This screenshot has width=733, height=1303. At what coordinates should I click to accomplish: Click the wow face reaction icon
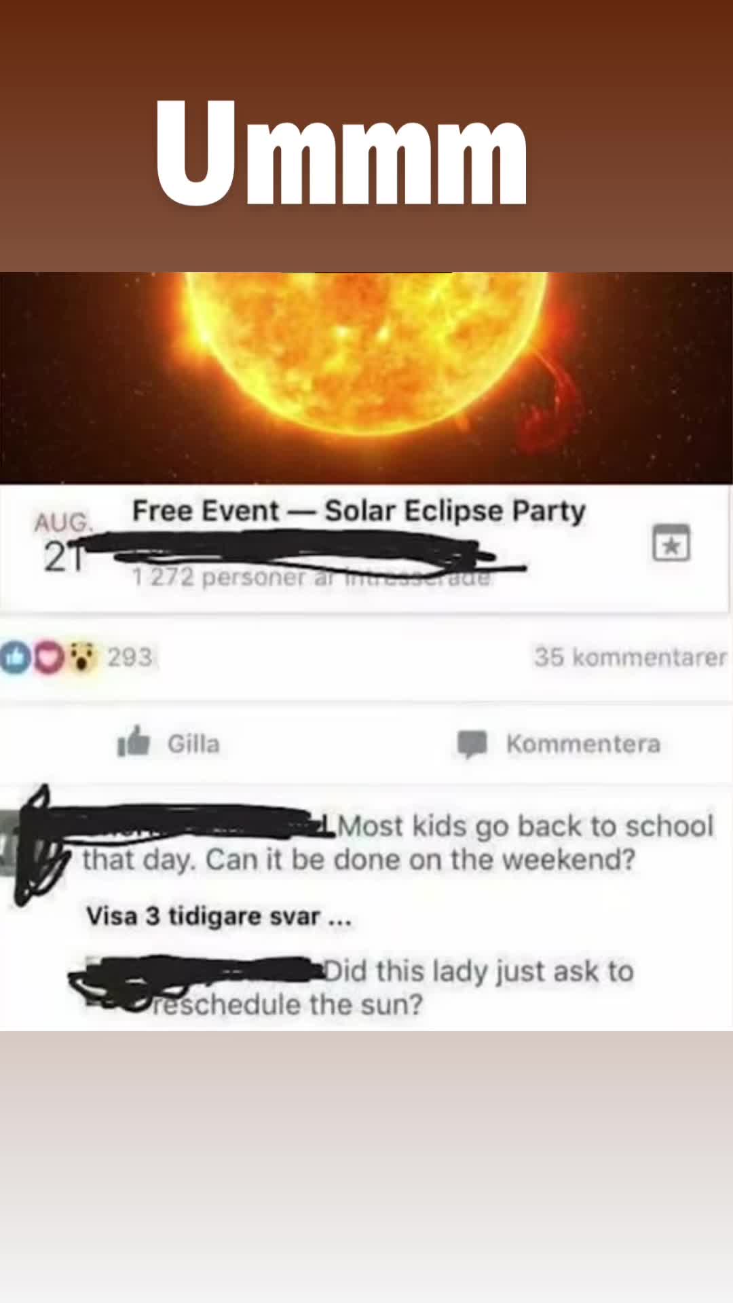[82, 658]
